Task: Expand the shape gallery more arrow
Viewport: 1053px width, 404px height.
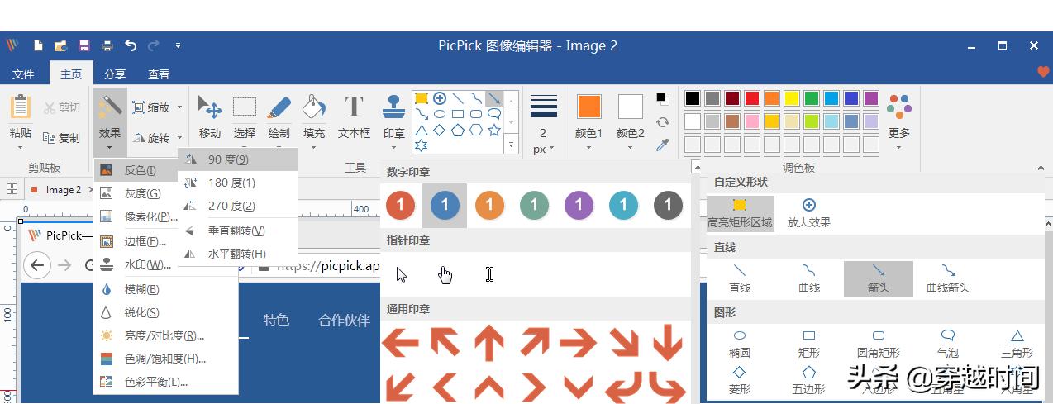Action: point(512,145)
